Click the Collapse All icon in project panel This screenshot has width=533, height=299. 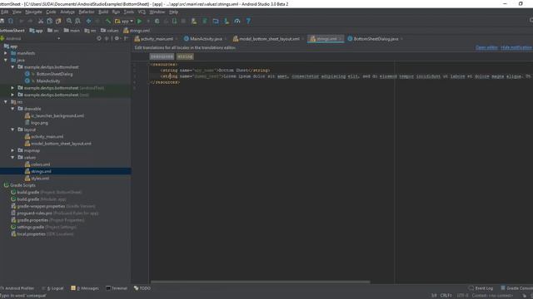coord(107,38)
